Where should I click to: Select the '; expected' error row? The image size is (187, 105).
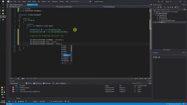click(x=81, y=90)
